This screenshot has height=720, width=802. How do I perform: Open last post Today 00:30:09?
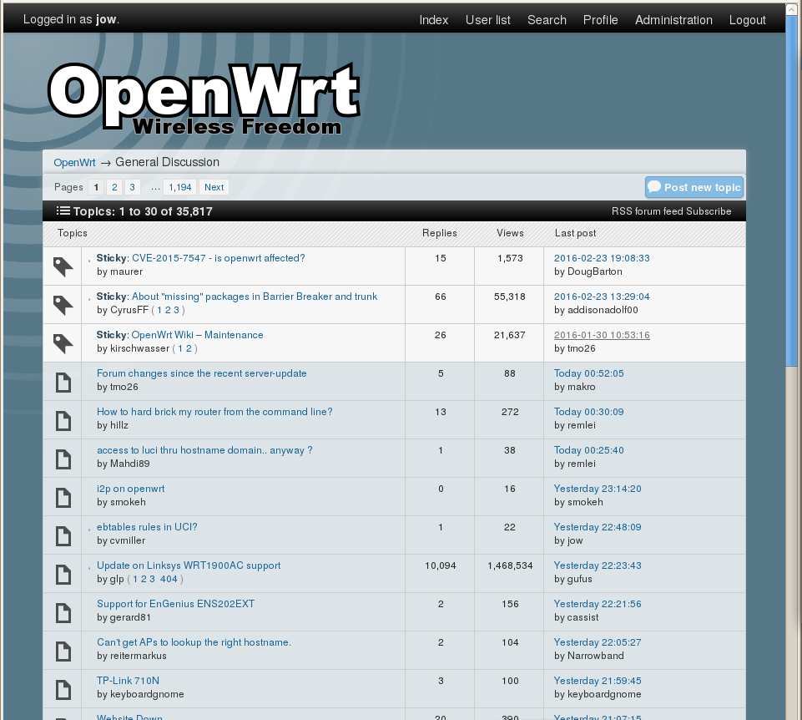click(x=588, y=412)
